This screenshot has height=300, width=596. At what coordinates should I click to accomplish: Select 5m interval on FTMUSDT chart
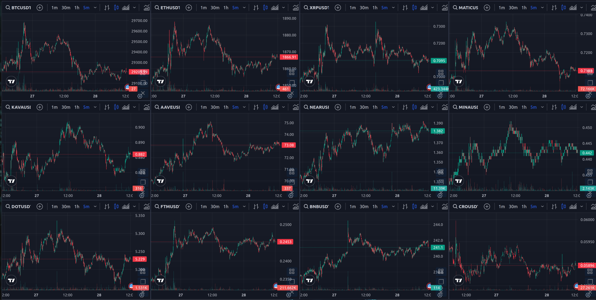point(235,206)
